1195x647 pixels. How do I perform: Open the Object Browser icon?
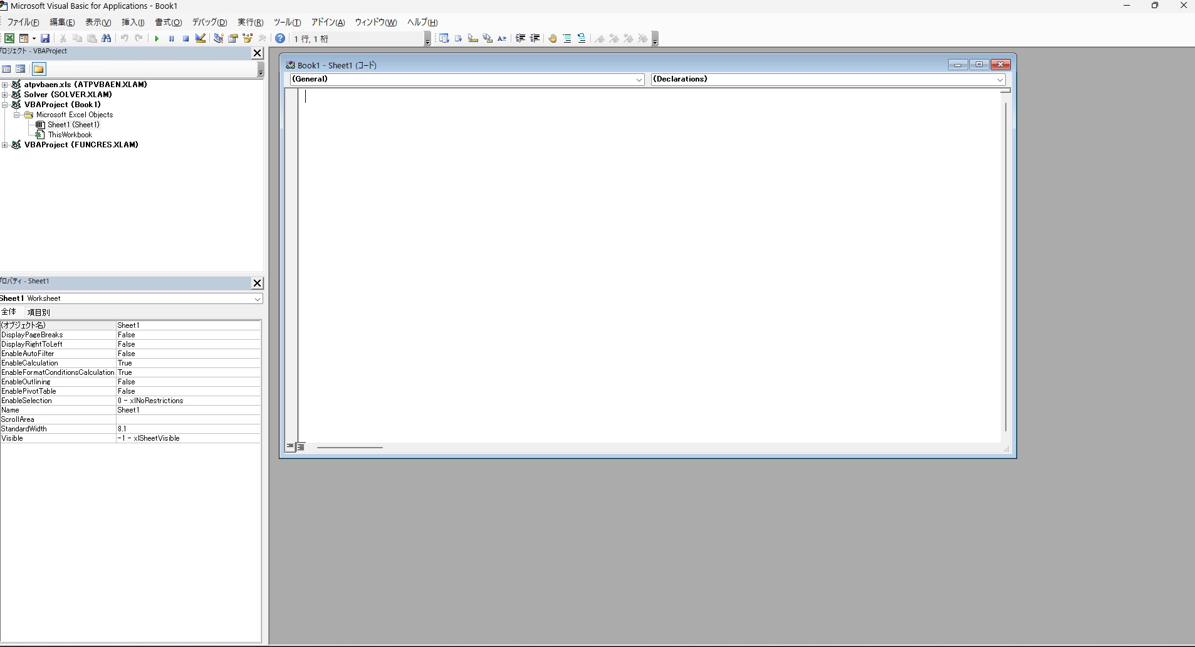(x=248, y=38)
